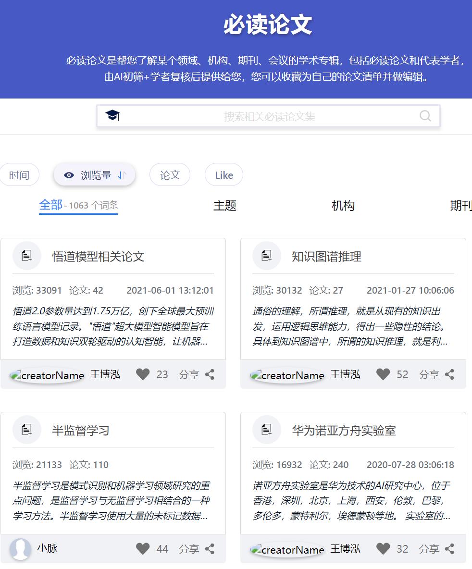This screenshot has width=472, height=569.
Task: Click the share icon on 知识图谱推理 card
Action: click(450, 374)
